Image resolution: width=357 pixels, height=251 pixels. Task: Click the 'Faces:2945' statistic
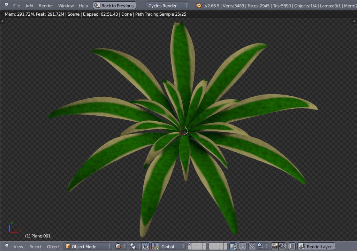(x=258, y=6)
